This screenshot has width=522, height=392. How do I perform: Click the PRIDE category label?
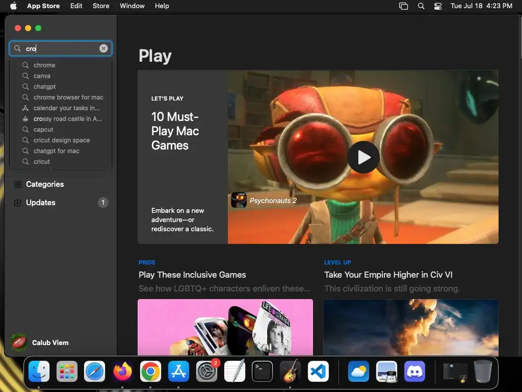tap(147, 262)
